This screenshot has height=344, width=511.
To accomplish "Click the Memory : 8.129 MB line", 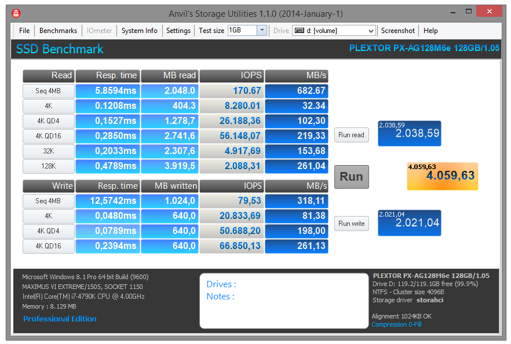I will coord(49,306).
